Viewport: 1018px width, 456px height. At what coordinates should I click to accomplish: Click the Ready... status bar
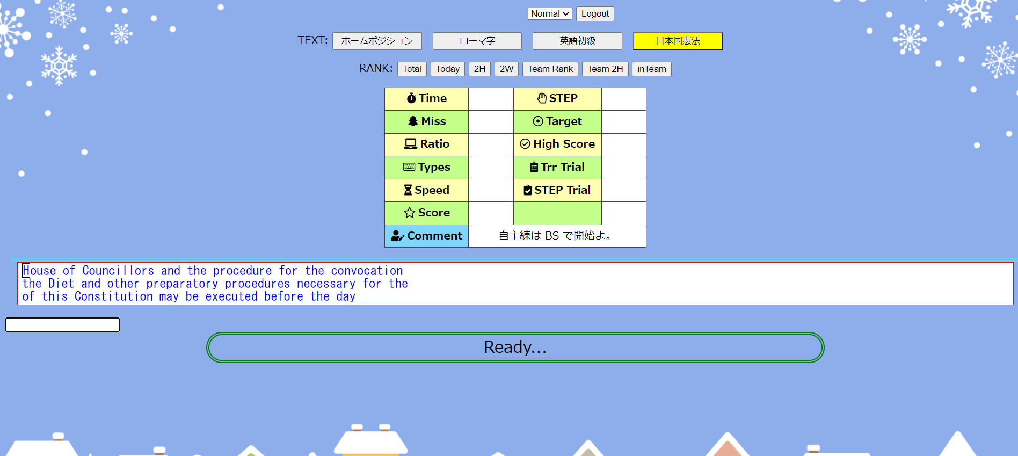click(515, 348)
